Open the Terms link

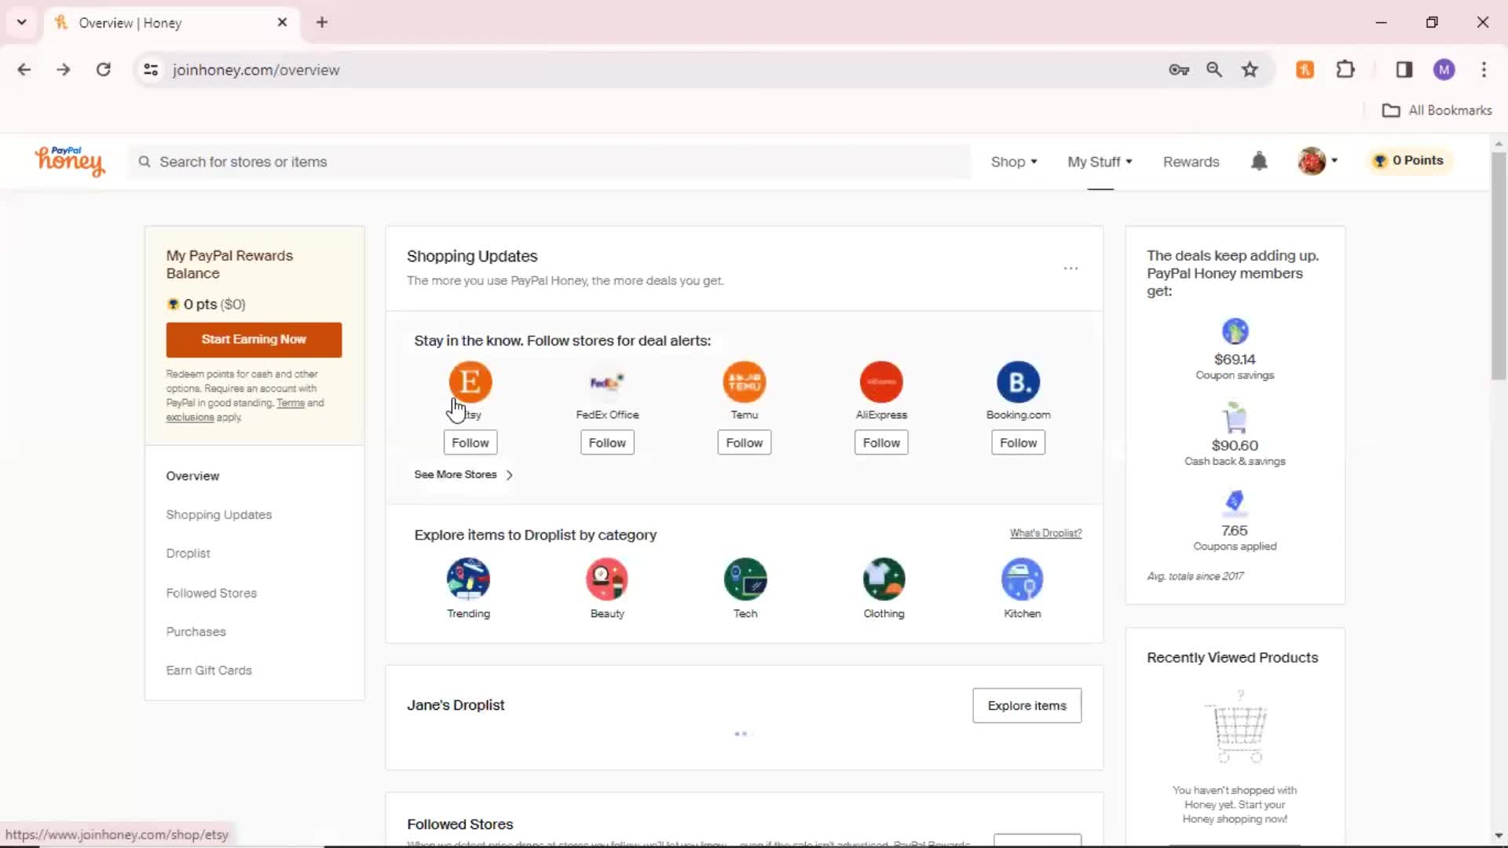coord(290,404)
